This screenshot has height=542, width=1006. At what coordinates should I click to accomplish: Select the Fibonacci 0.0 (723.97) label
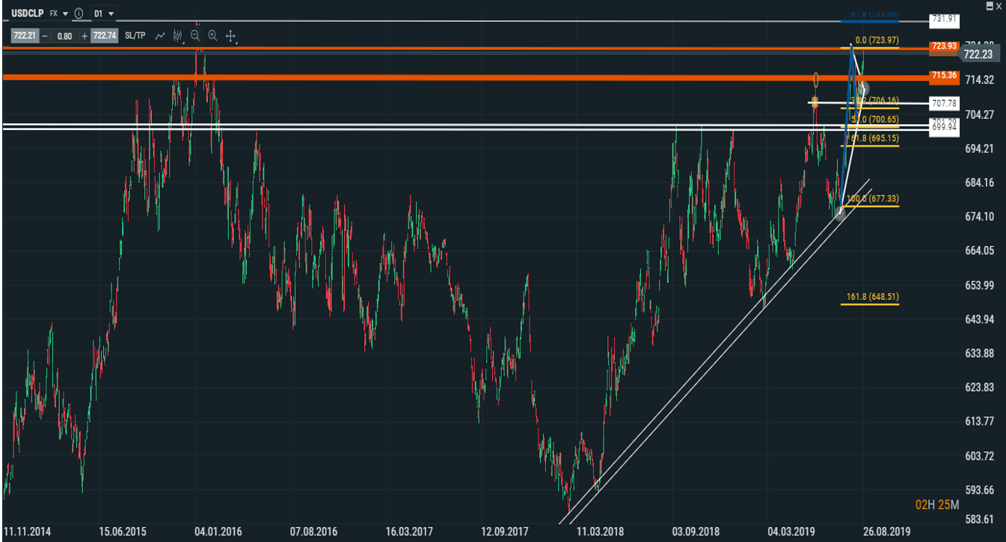click(876, 40)
